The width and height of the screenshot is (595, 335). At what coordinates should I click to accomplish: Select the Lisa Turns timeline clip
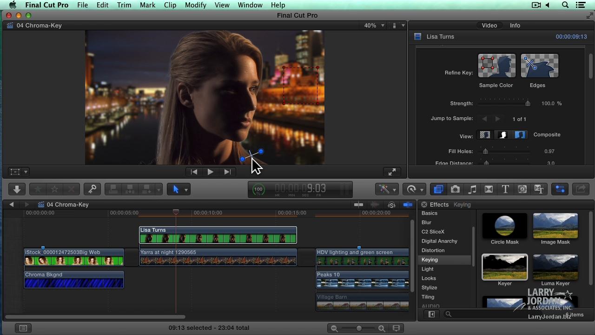[x=218, y=234]
